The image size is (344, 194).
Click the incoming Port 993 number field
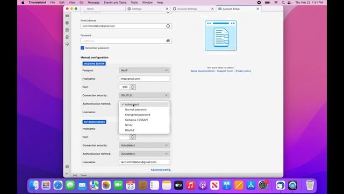[124, 87]
